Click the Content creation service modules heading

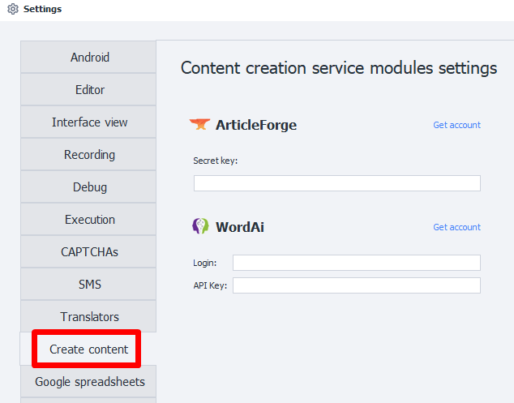coord(338,68)
